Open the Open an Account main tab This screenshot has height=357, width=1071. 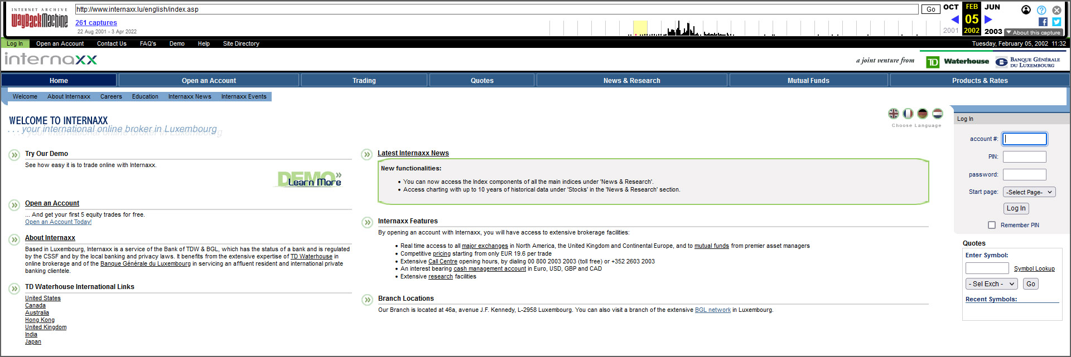(209, 81)
